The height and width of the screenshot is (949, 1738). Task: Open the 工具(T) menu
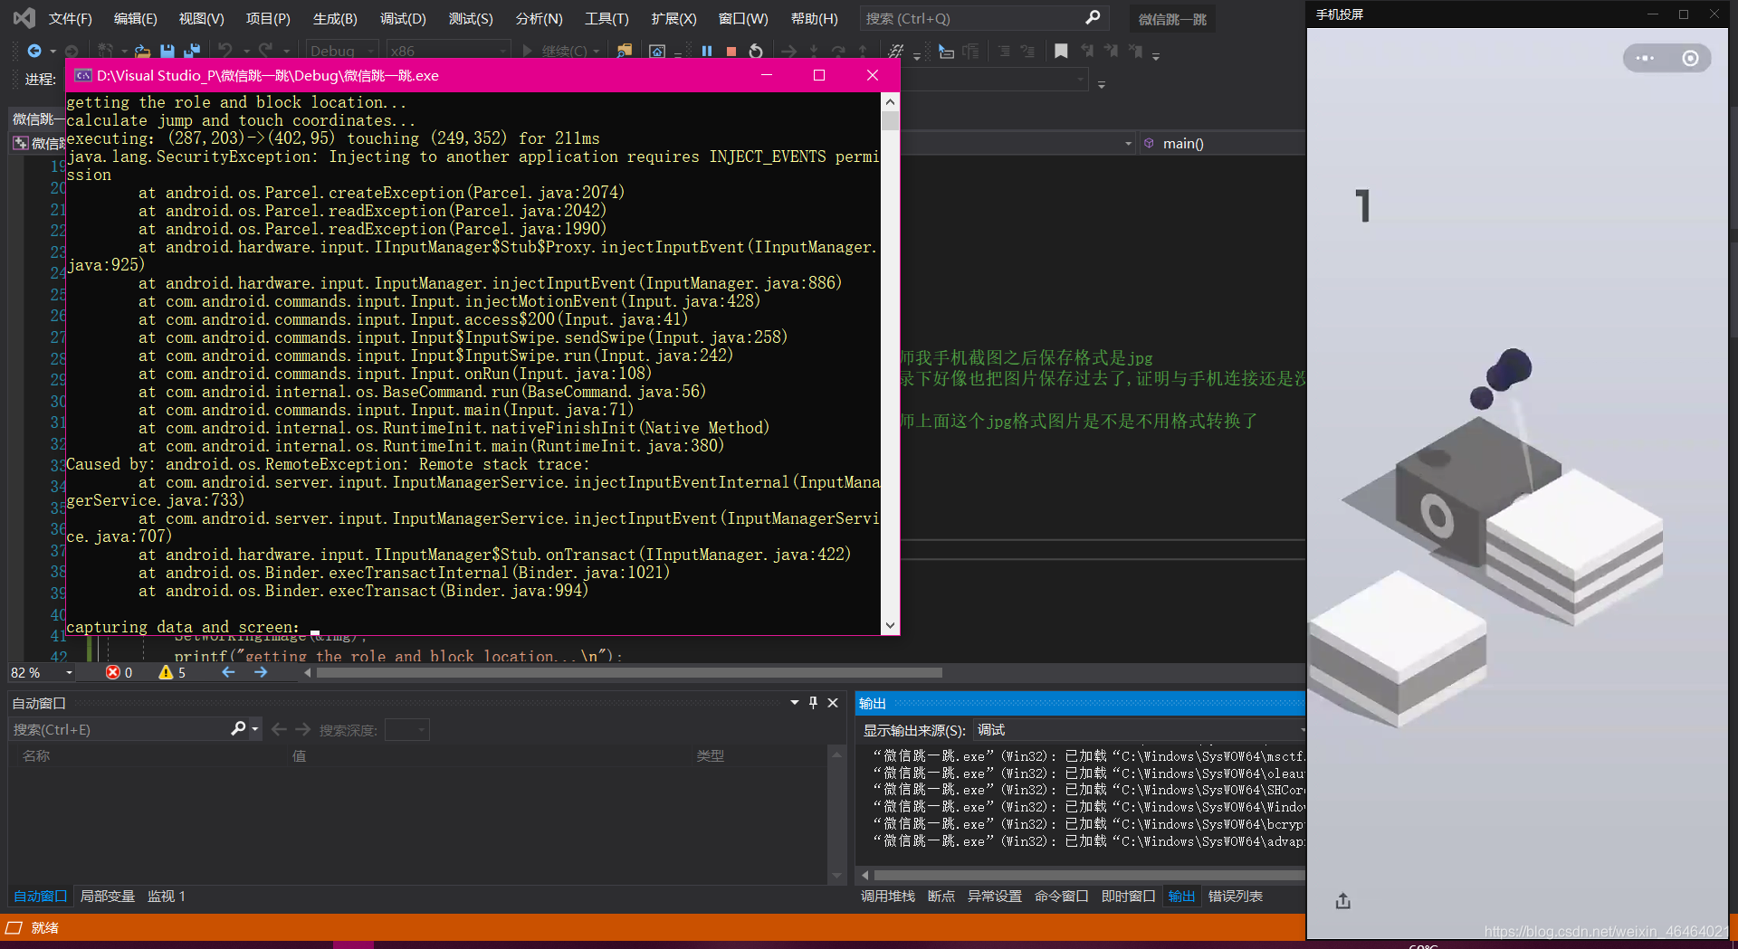coord(606,18)
